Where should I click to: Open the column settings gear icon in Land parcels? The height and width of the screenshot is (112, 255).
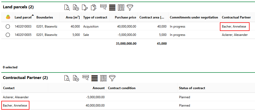(121, 8)
